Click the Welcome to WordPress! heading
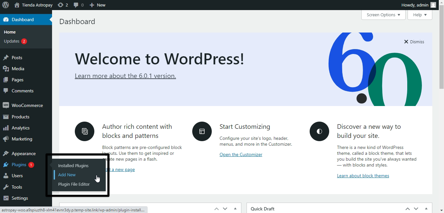 (159, 59)
